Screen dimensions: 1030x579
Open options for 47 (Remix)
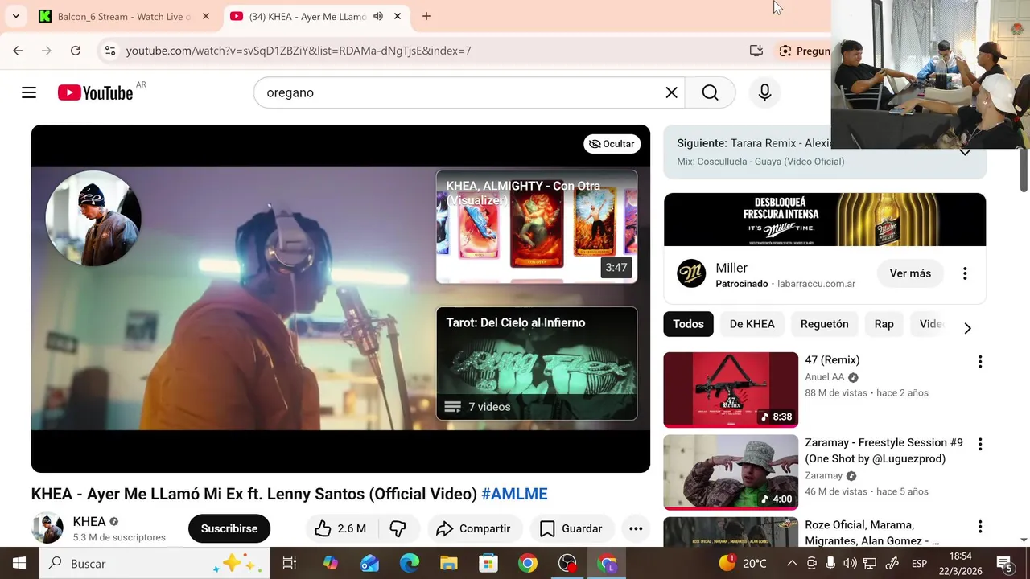click(x=979, y=362)
